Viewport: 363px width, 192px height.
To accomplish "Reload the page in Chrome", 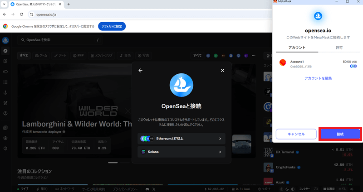I will pos(21,14).
